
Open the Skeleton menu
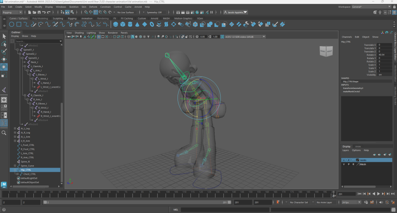pyautogui.click(x=74, y=7)
